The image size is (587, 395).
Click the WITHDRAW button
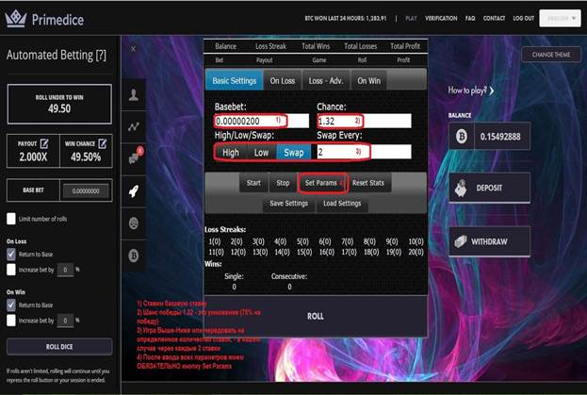(489, 242)
